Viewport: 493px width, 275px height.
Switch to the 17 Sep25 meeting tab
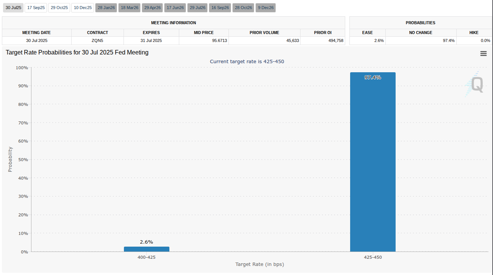(x=36, y=8)
